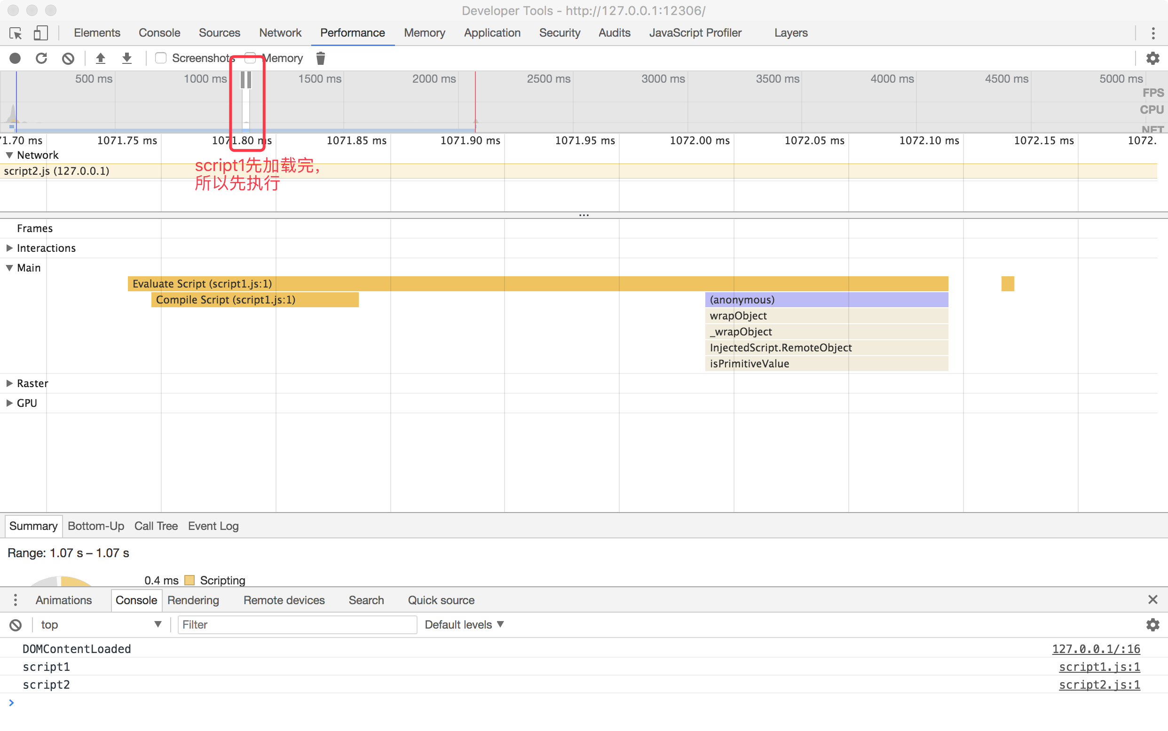Screen dimensions: 1168x731
Task: Open the Bottom-Up tab
Action: [x=96, y=526]
